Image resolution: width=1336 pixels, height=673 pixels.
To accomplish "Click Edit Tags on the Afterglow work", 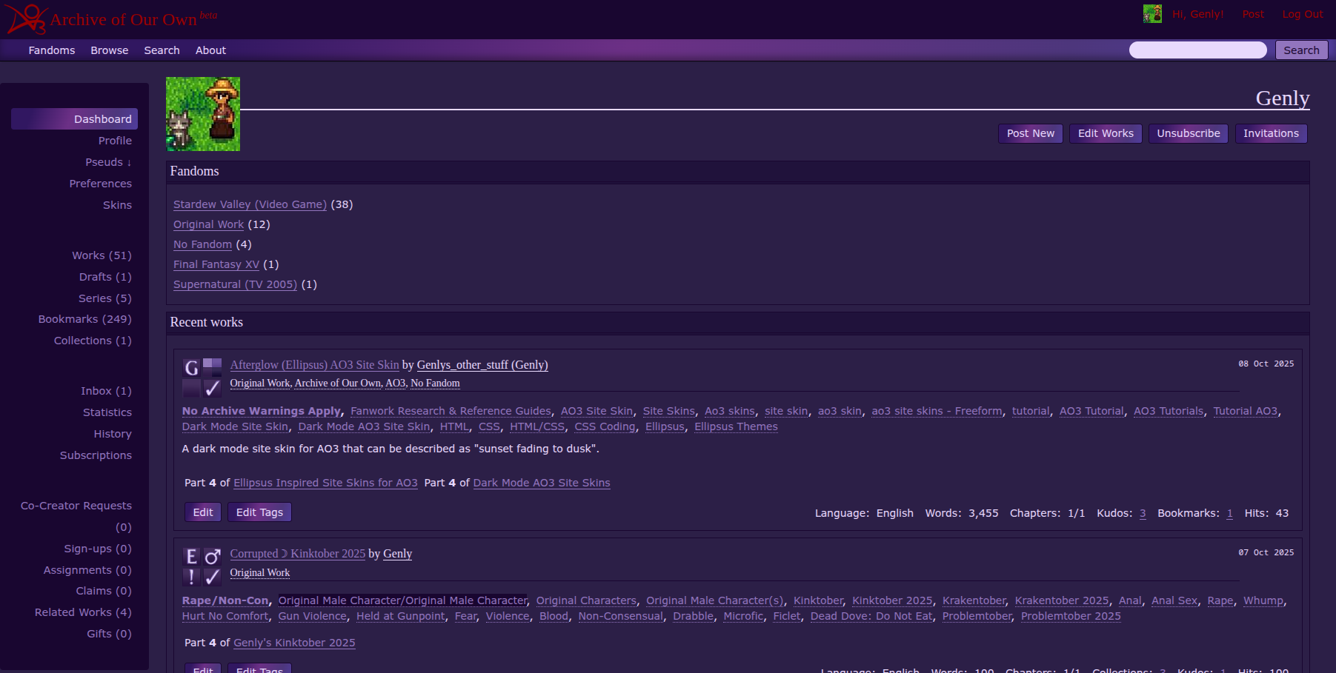I will tap(259, 512).
